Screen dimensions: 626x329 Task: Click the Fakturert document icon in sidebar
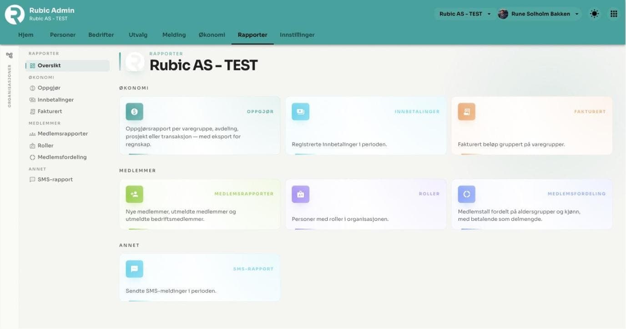pos(32,111)
